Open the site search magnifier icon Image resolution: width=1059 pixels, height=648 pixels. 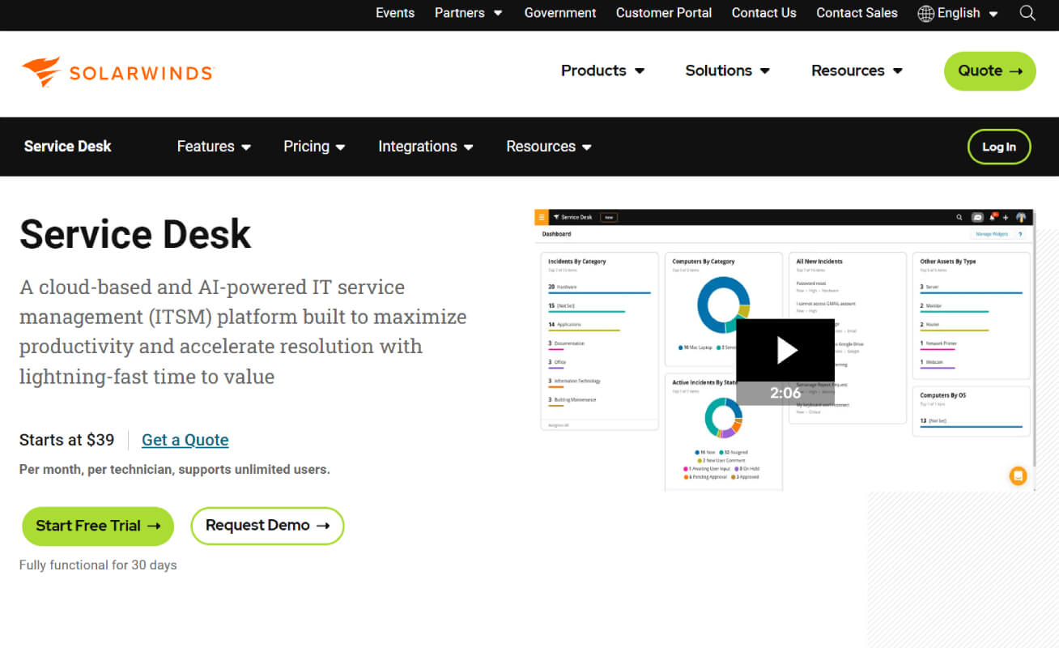(x=1027, y=13)
